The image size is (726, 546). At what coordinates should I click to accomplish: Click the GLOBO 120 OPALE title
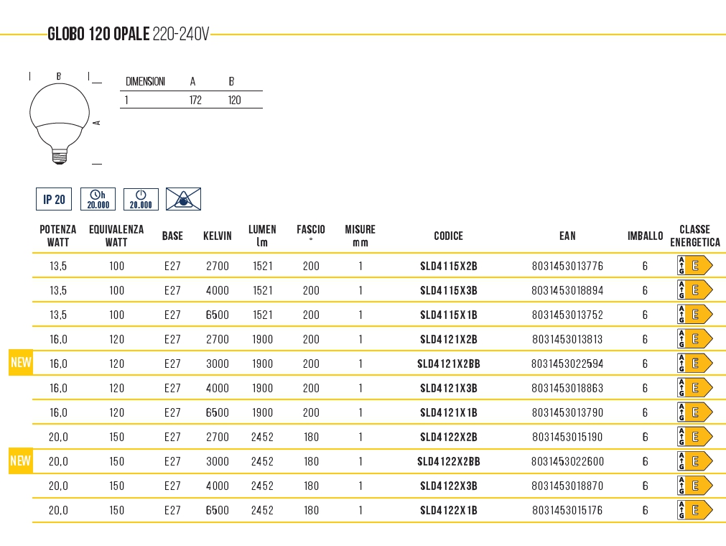[x=98, y=34]
